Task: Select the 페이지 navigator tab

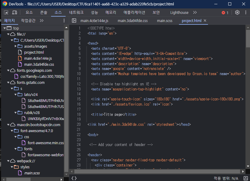Action: (9, 21)
